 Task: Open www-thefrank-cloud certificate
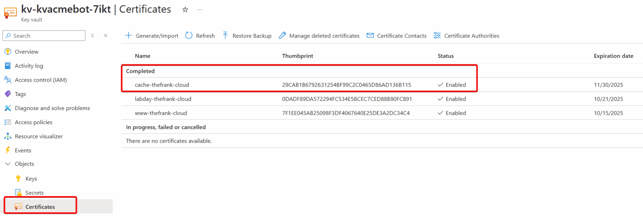click(161, 113)
